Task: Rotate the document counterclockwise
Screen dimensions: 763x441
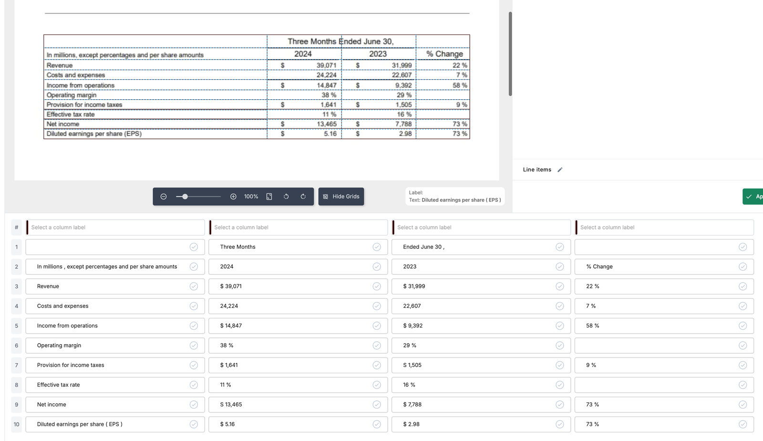Action: [286, 196]
